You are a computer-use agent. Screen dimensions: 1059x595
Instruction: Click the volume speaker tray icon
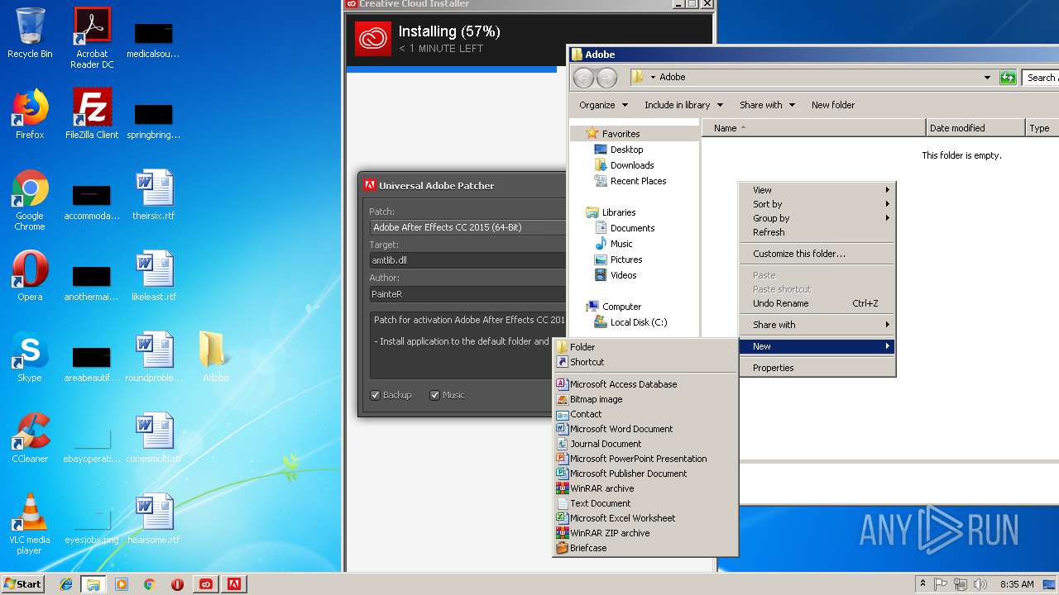pyautogui.click(x=980, y=584)
